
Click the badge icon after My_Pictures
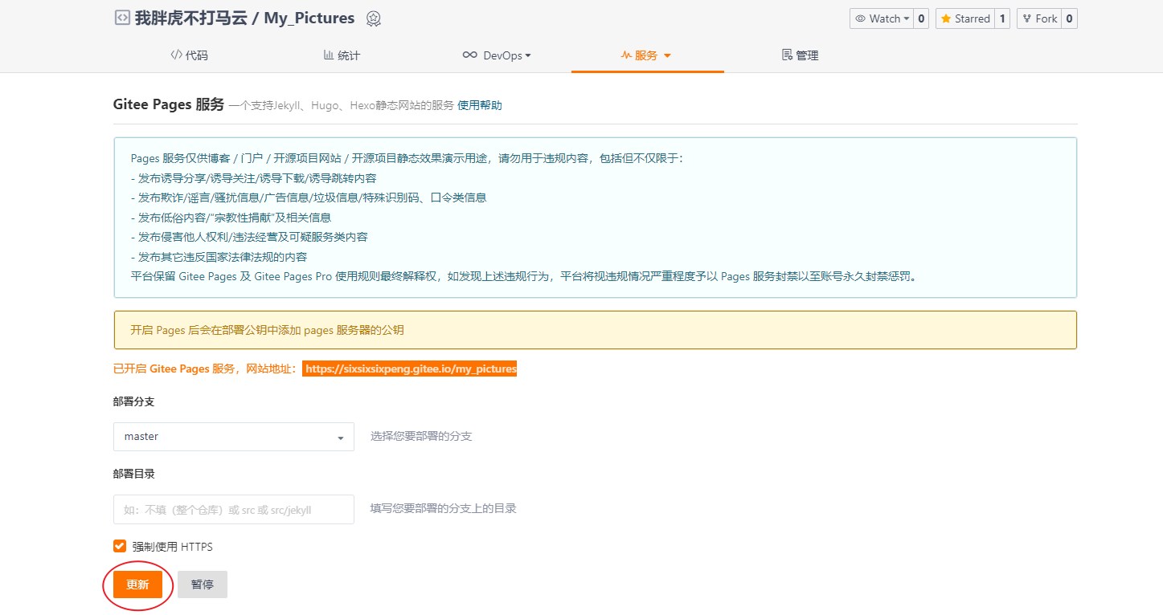pyautogui.click(x=373, y=18)
